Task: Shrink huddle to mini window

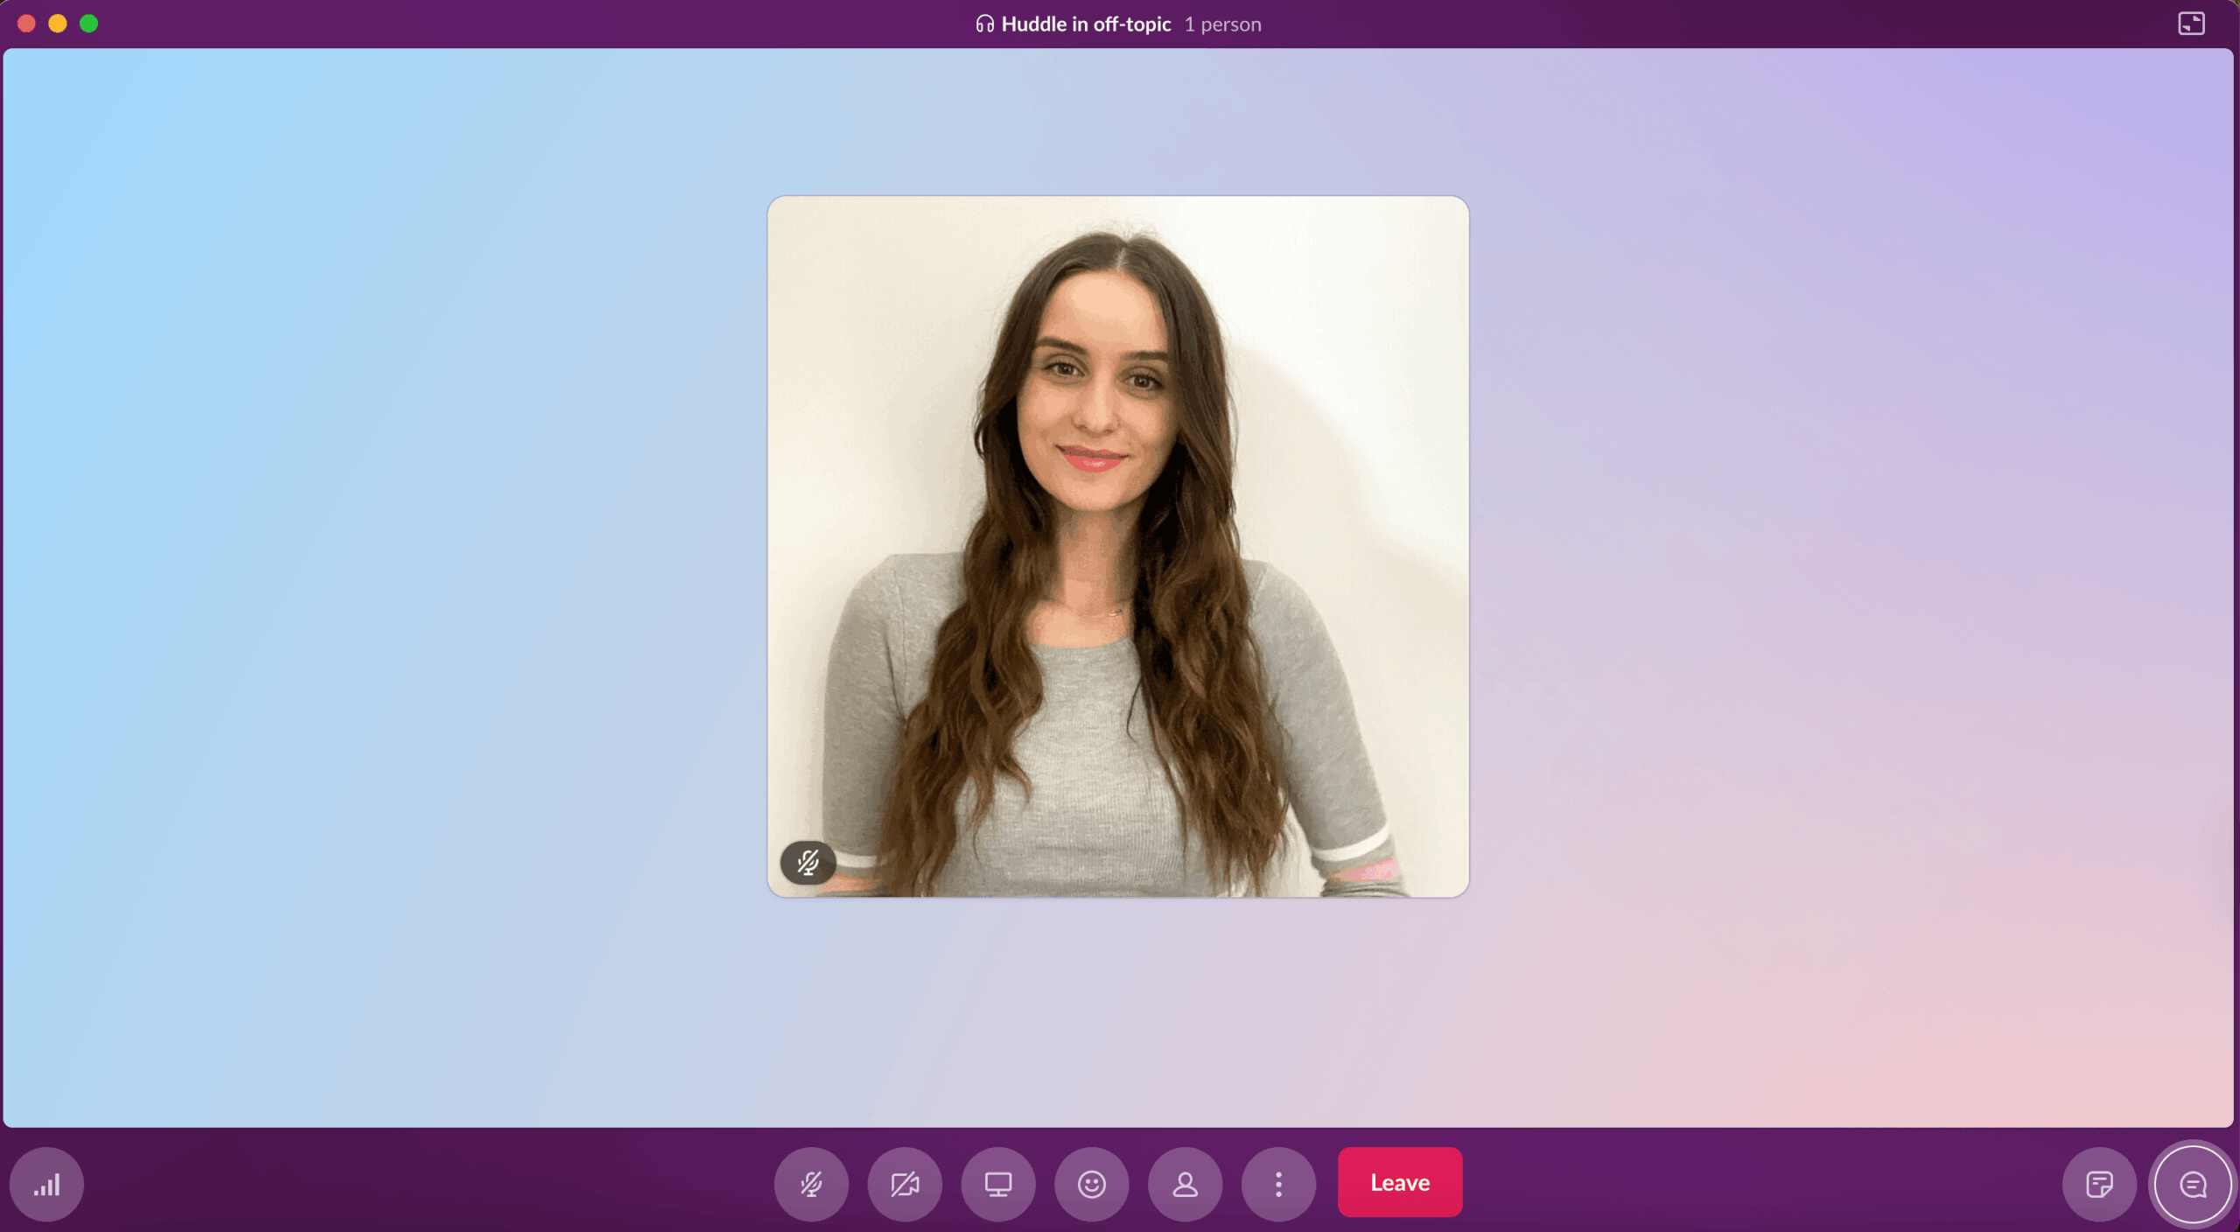Action: tap(2191, 24)
